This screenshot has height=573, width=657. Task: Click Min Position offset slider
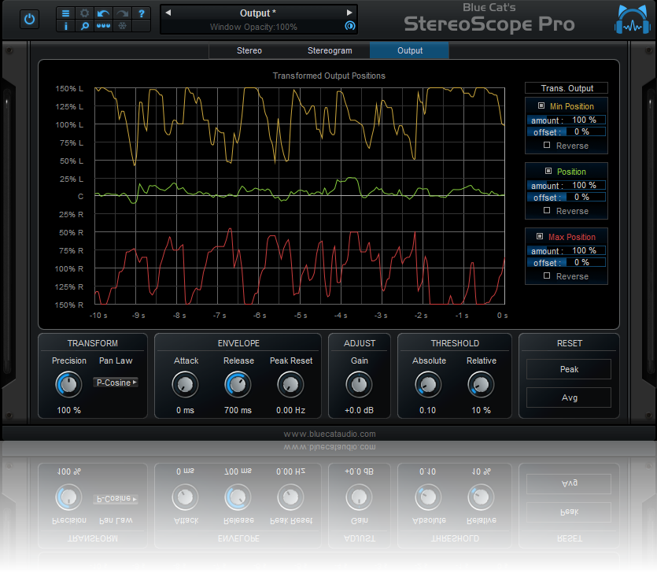tap(566, 132)
